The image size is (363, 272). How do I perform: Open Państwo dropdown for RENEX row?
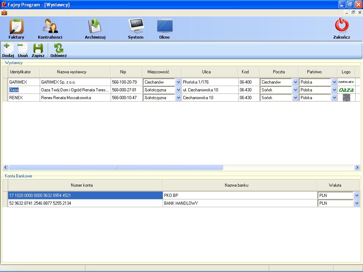coord(334,98)
